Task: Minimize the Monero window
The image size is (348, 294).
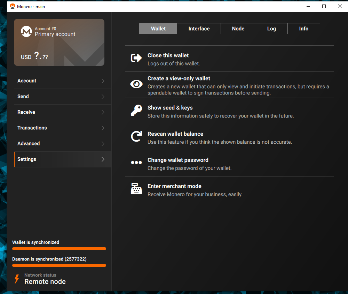Action: 308,6
